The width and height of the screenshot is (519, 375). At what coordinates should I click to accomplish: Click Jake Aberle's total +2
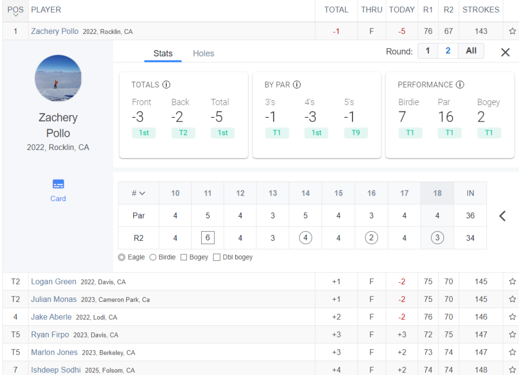[x=336, y=317]
